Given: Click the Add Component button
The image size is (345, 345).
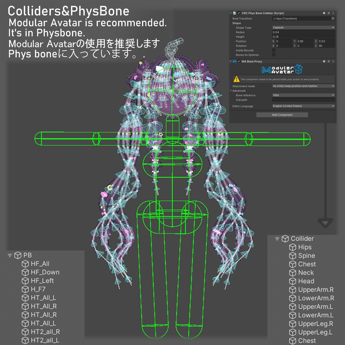Looking at the screenshot, I should (x=282, y=115).
